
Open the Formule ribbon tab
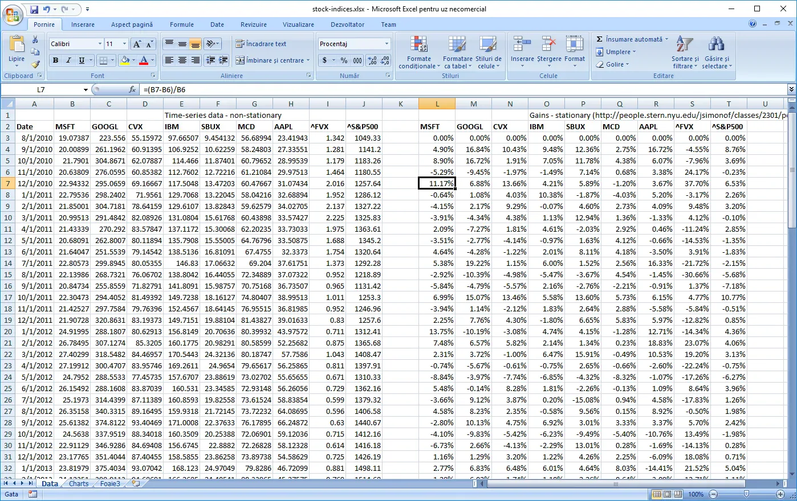[182, 24]
